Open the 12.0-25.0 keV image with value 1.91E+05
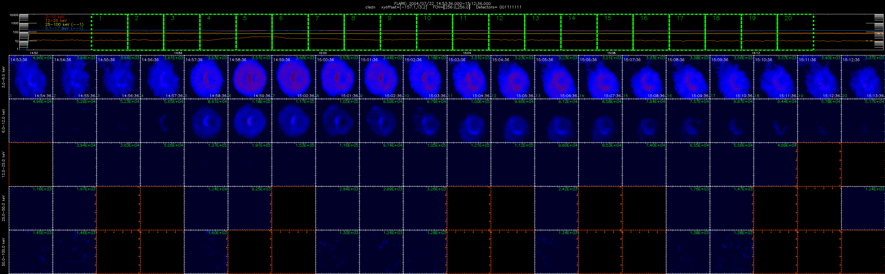Screen dimensions: 885x274 click(250, 164)
